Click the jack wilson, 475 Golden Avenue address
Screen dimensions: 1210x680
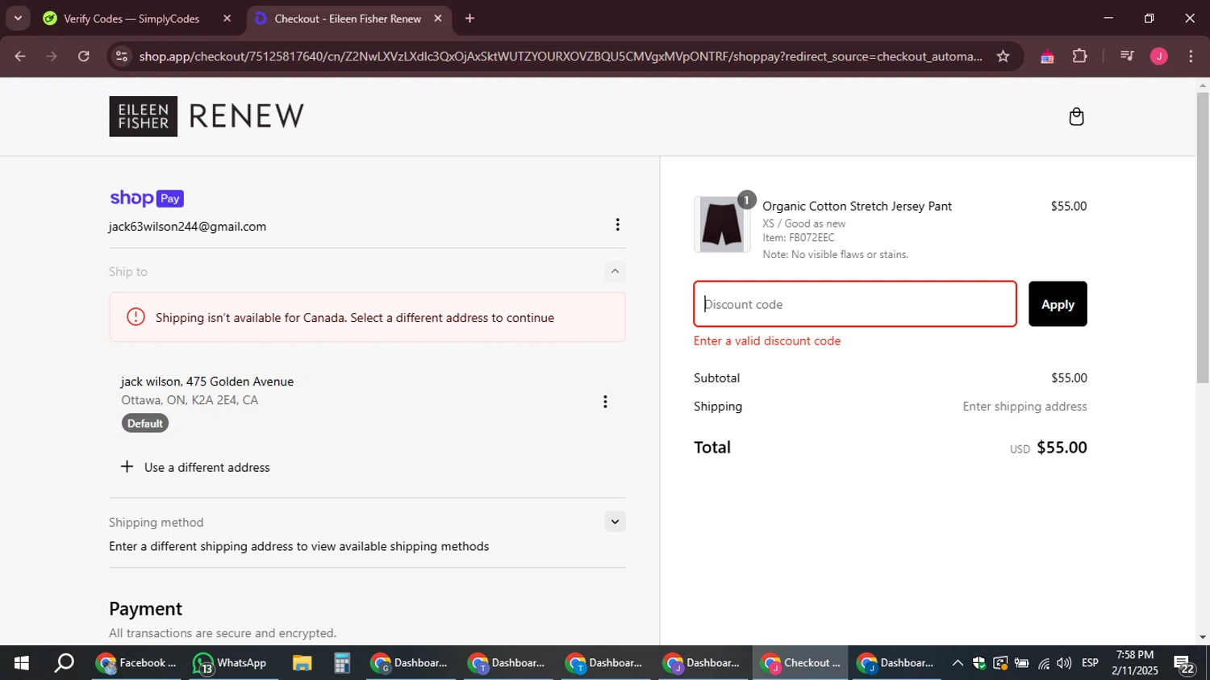click(207, 382)
